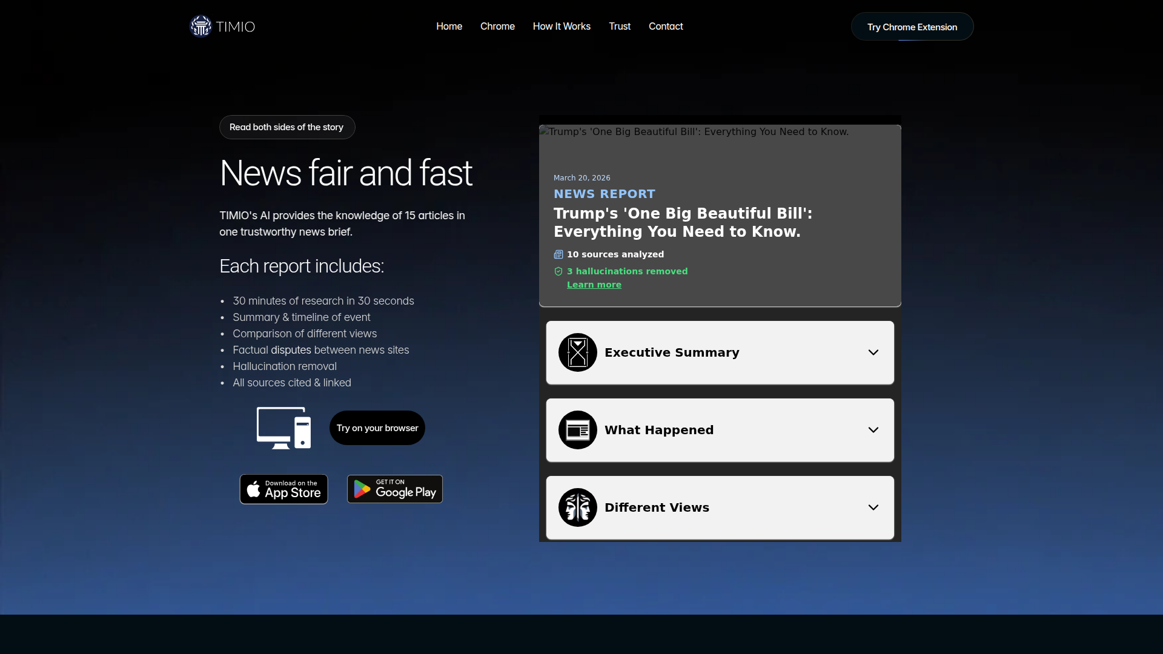This screenshot has height=654, width=1163.
Task: Click the sources analyzed document icon
Action: tap(558, 254)
